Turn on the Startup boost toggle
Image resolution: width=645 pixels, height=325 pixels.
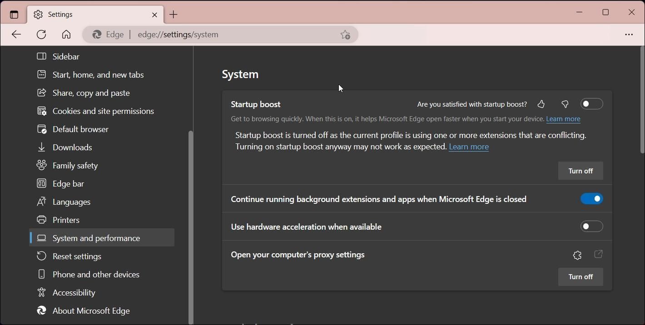coord(591,104)
